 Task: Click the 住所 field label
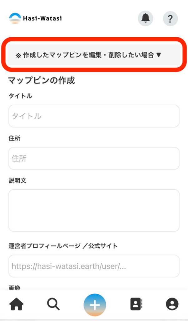coord(14,138)
